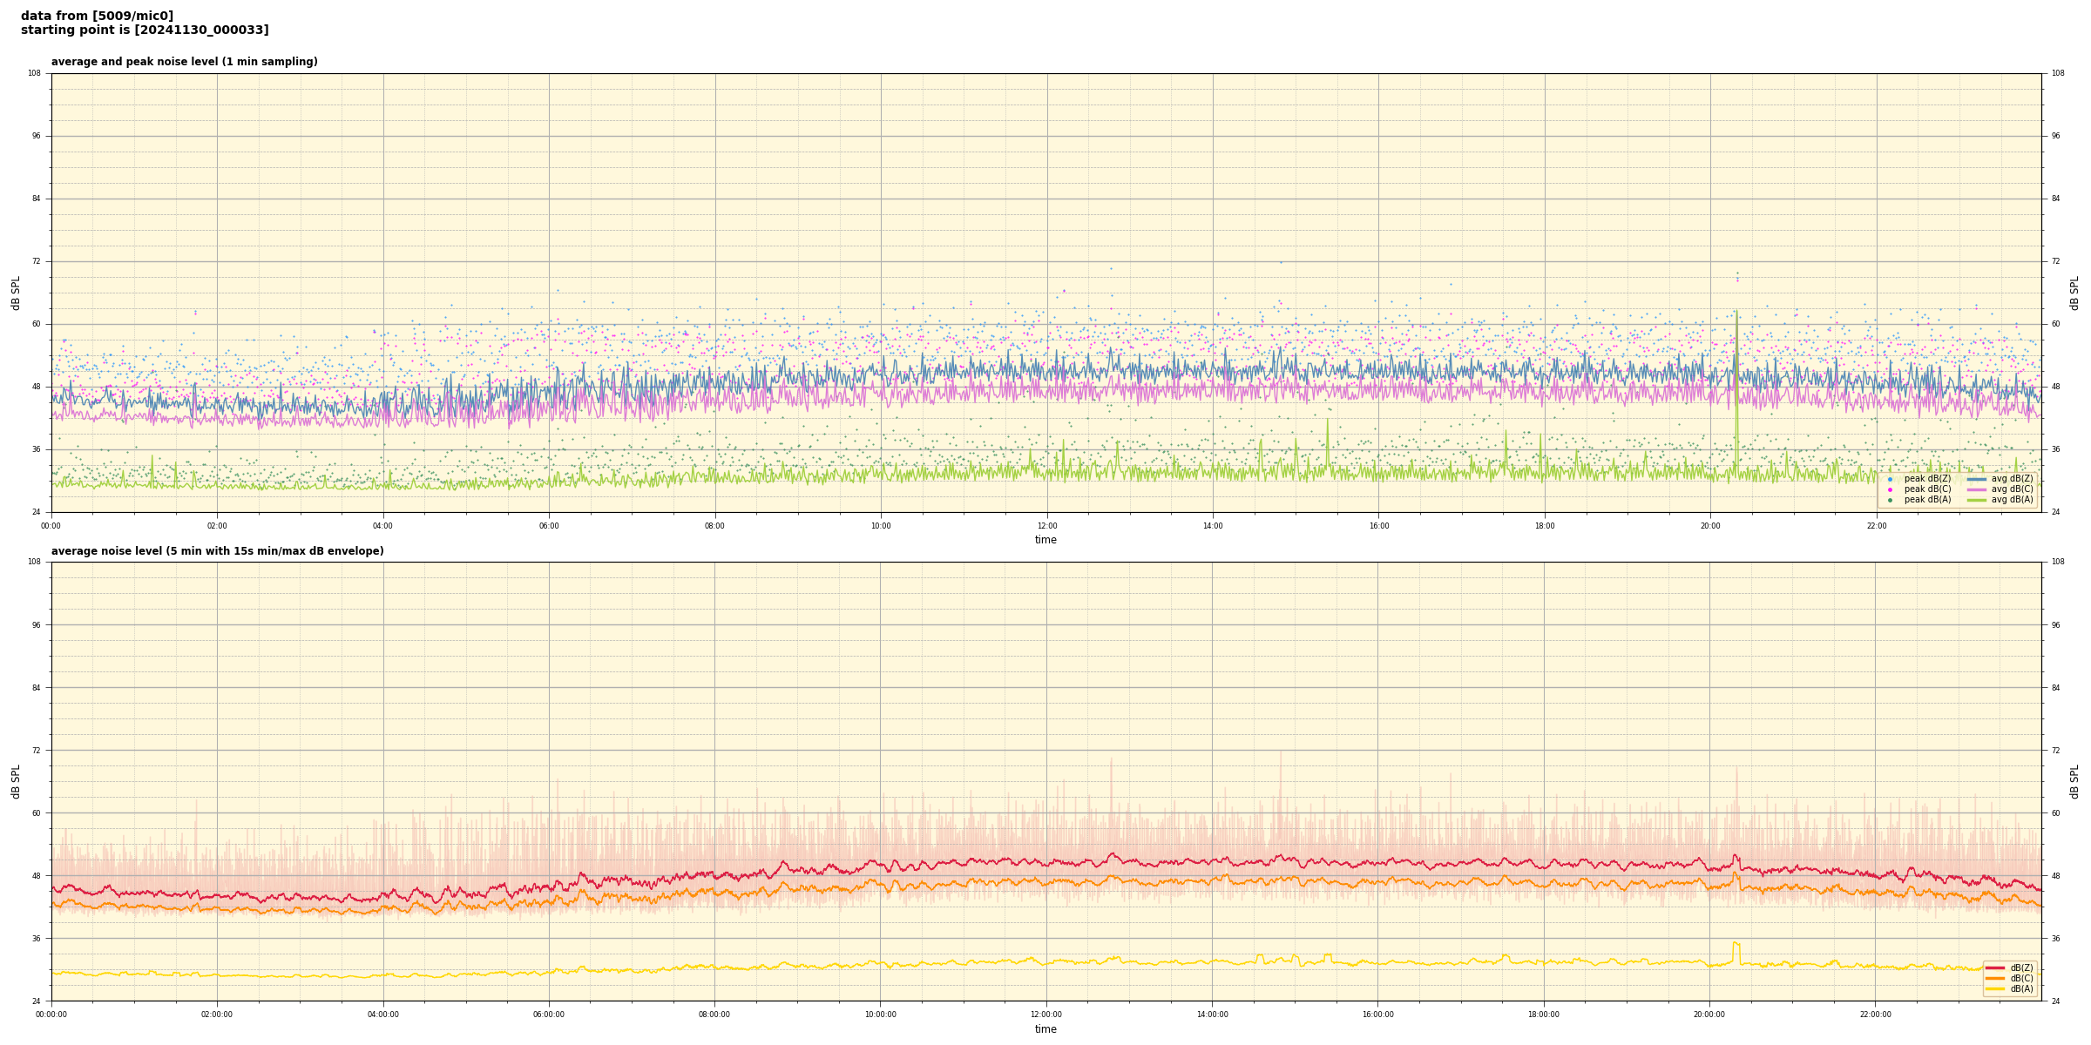Click the top chart title about peak noise
The height and width of the screenshot is (1045, 2091).
[184, 62]
